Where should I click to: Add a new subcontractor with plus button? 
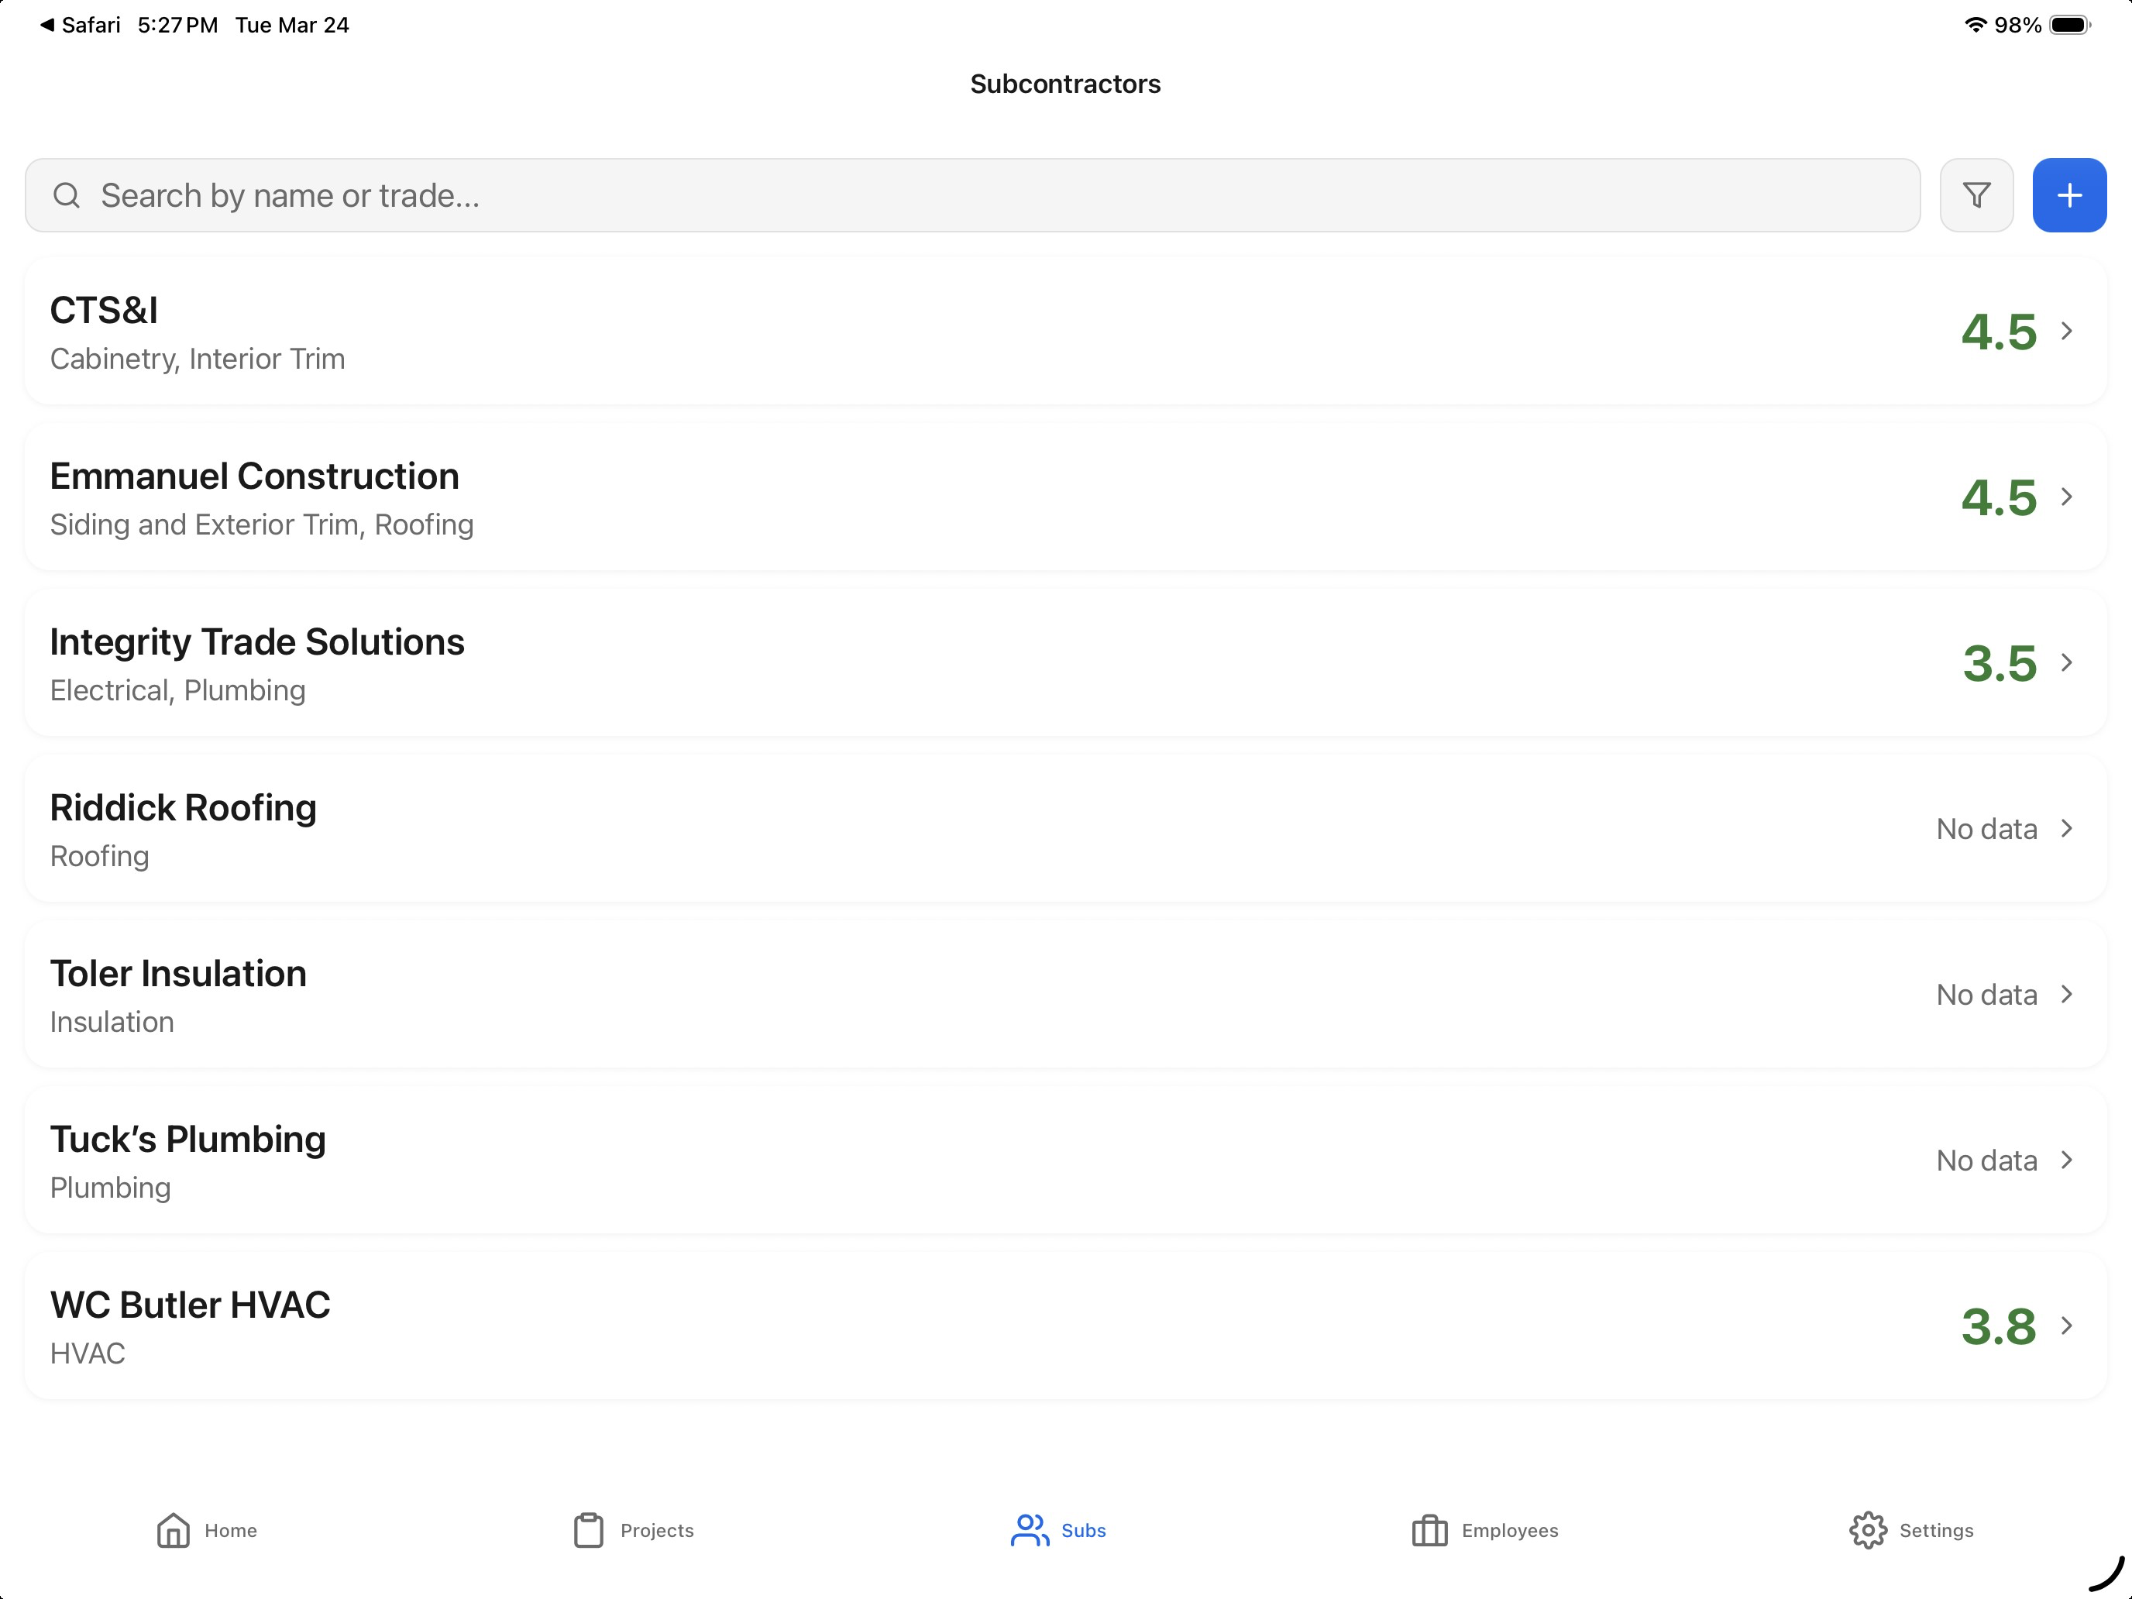[x=2069, y=196]
